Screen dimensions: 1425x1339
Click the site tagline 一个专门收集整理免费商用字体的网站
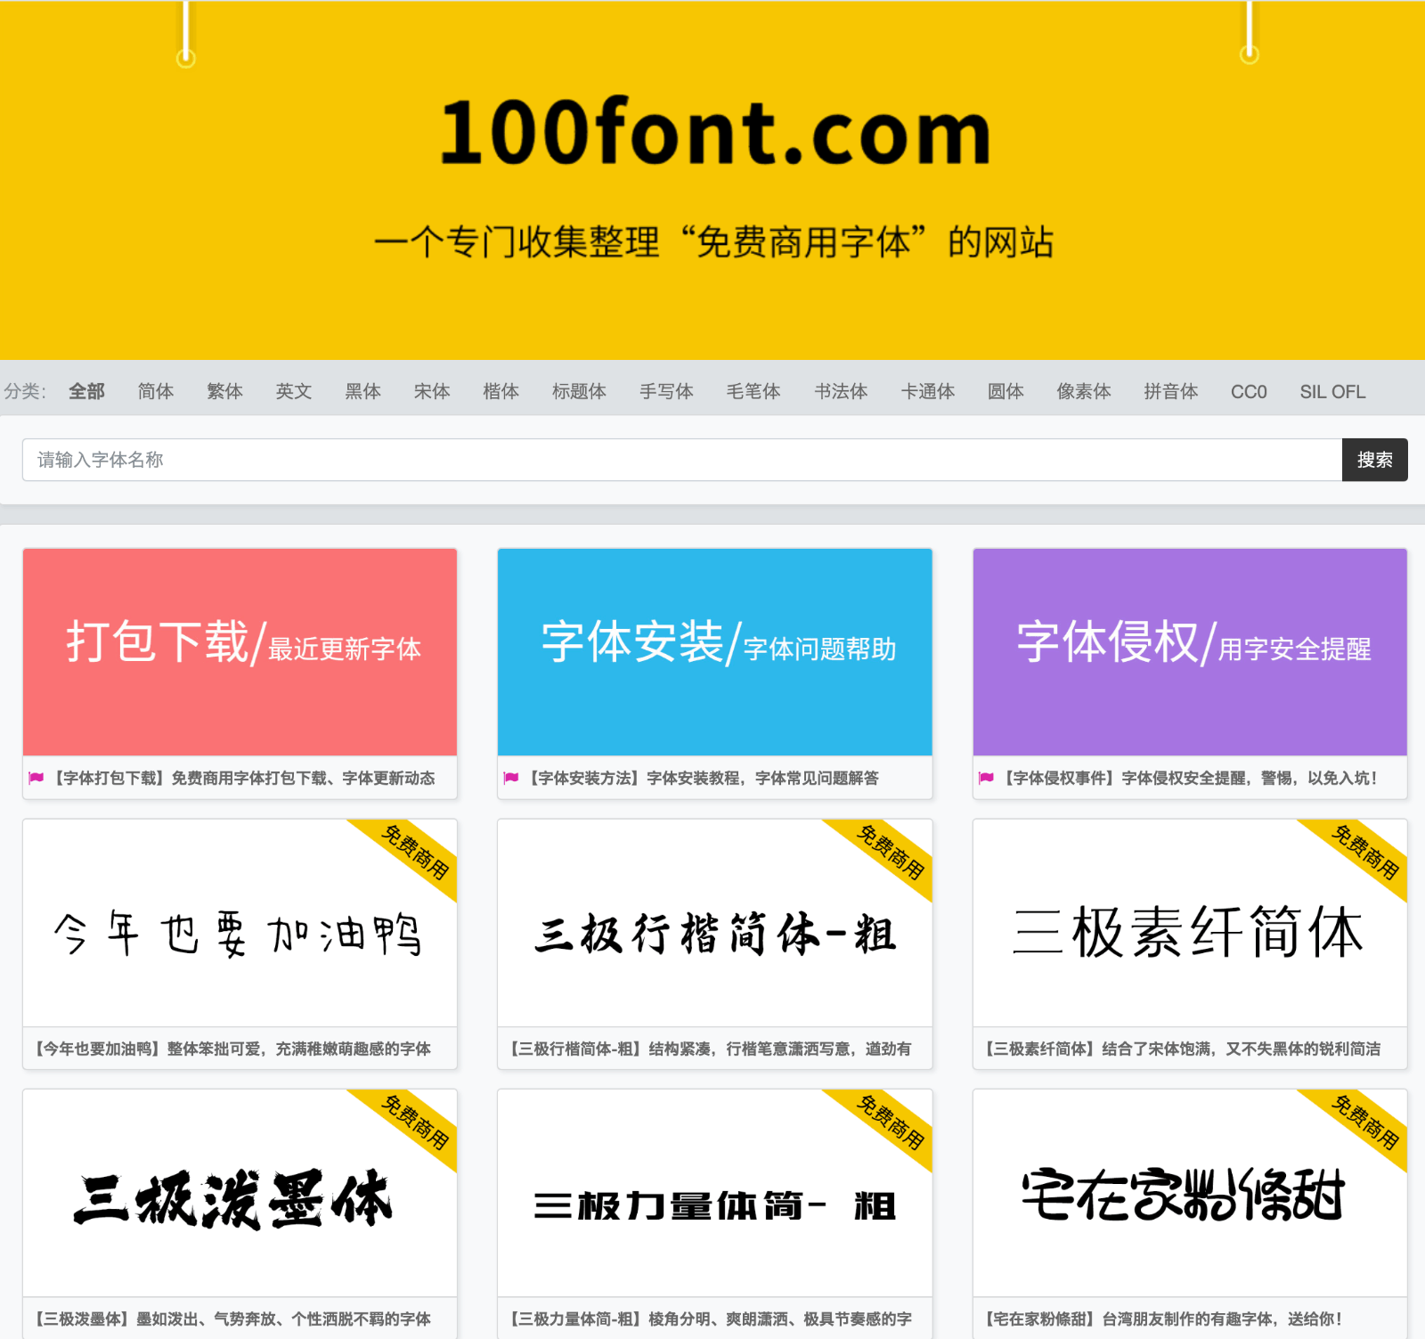(x=713, y=241)
